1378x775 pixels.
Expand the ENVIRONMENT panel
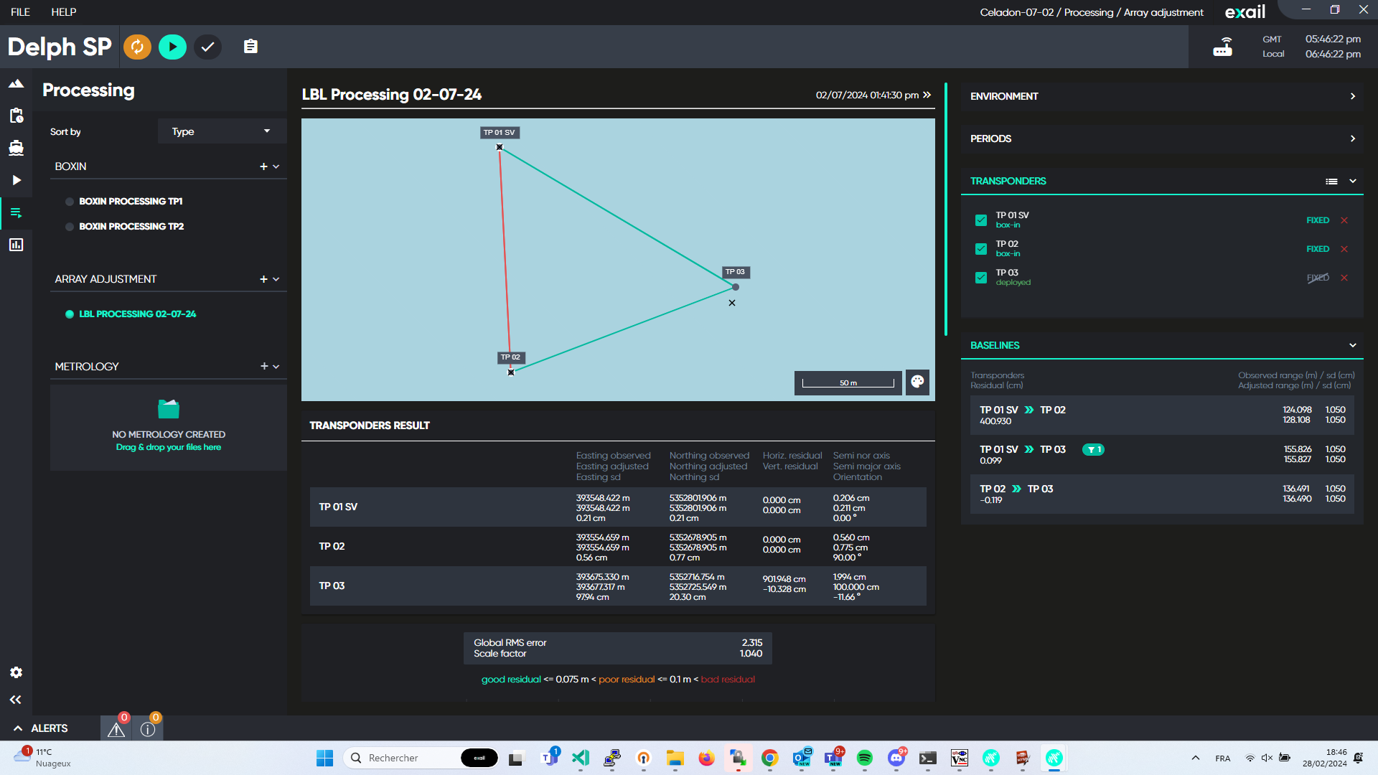(x=1162, y=96)
